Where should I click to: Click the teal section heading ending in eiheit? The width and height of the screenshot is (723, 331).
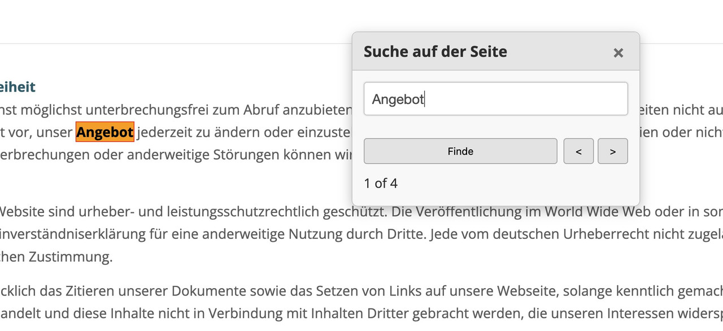(18, 87)
